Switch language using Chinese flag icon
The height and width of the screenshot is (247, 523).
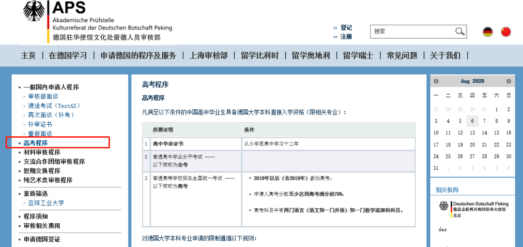[506, 32]
